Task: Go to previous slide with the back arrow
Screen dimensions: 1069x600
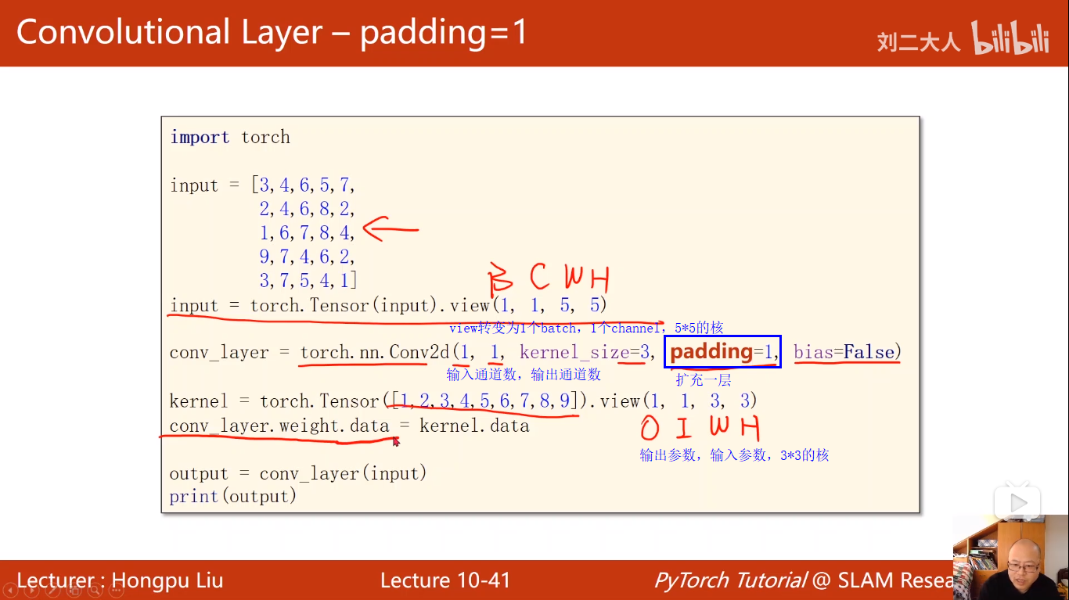Action: pos(10,591)
